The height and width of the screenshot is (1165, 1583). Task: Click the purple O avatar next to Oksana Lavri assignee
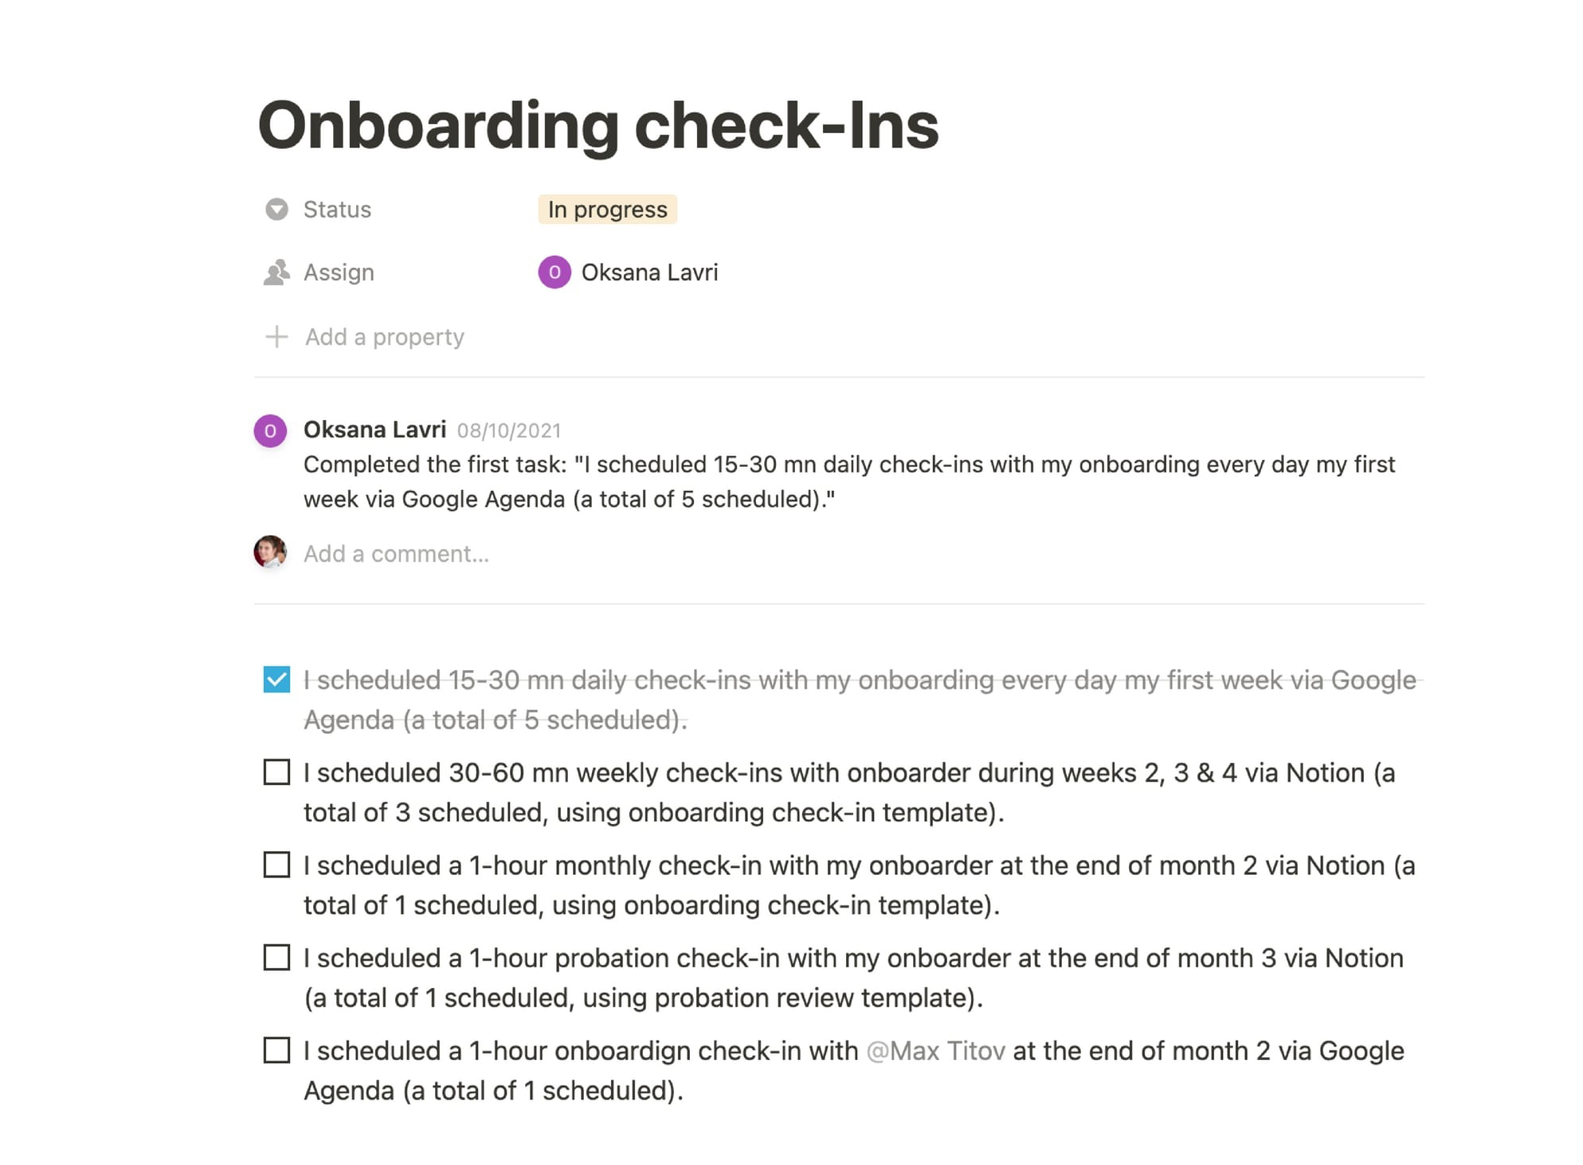(x=554, y=272)
